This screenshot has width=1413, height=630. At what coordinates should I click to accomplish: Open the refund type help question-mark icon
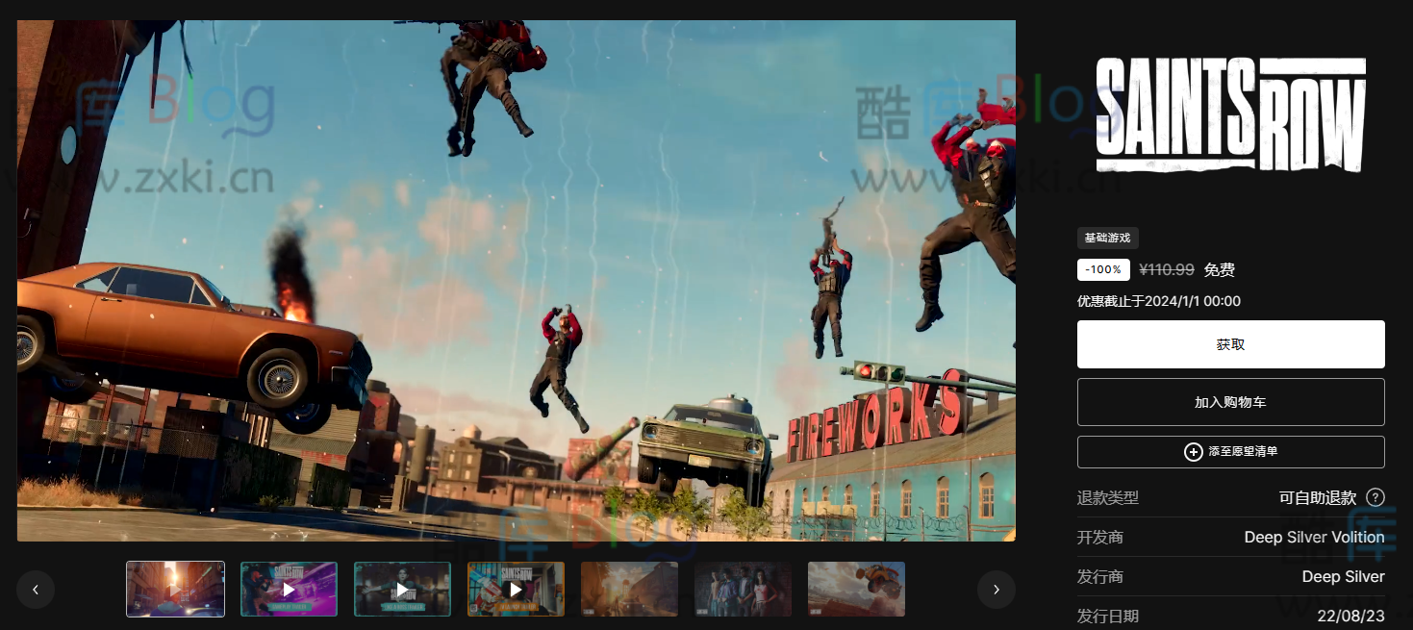(x=1375, y=497)
